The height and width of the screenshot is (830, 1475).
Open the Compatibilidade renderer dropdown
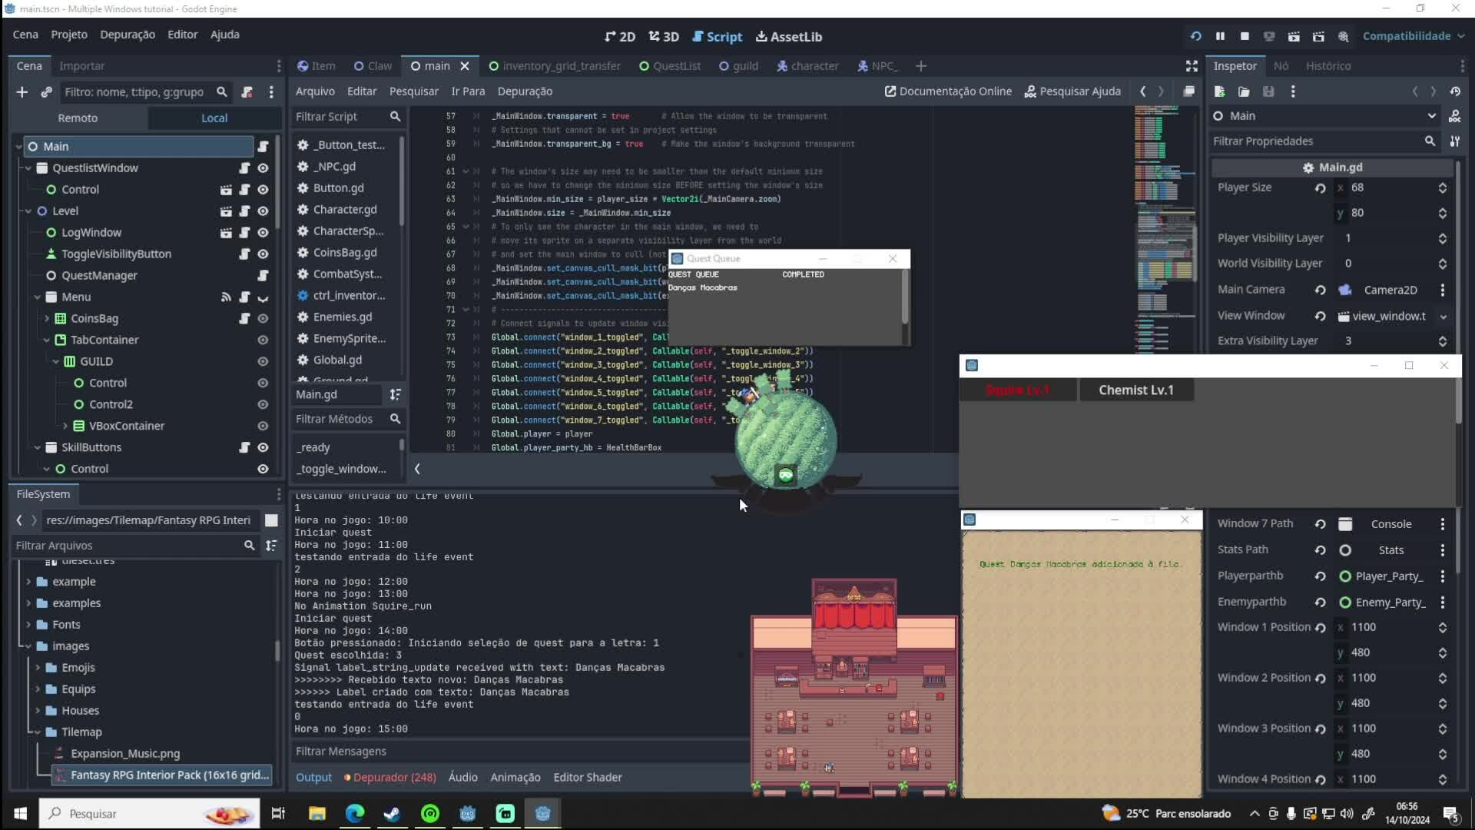[x=1414, y=36]
